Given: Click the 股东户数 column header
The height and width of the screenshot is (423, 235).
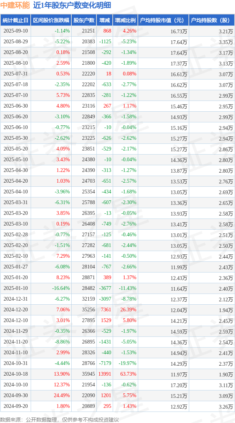Looking at the screenshot, I should pos(84,20).
